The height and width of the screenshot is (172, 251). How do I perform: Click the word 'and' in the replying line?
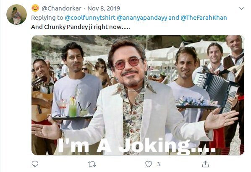pos(174,18)
